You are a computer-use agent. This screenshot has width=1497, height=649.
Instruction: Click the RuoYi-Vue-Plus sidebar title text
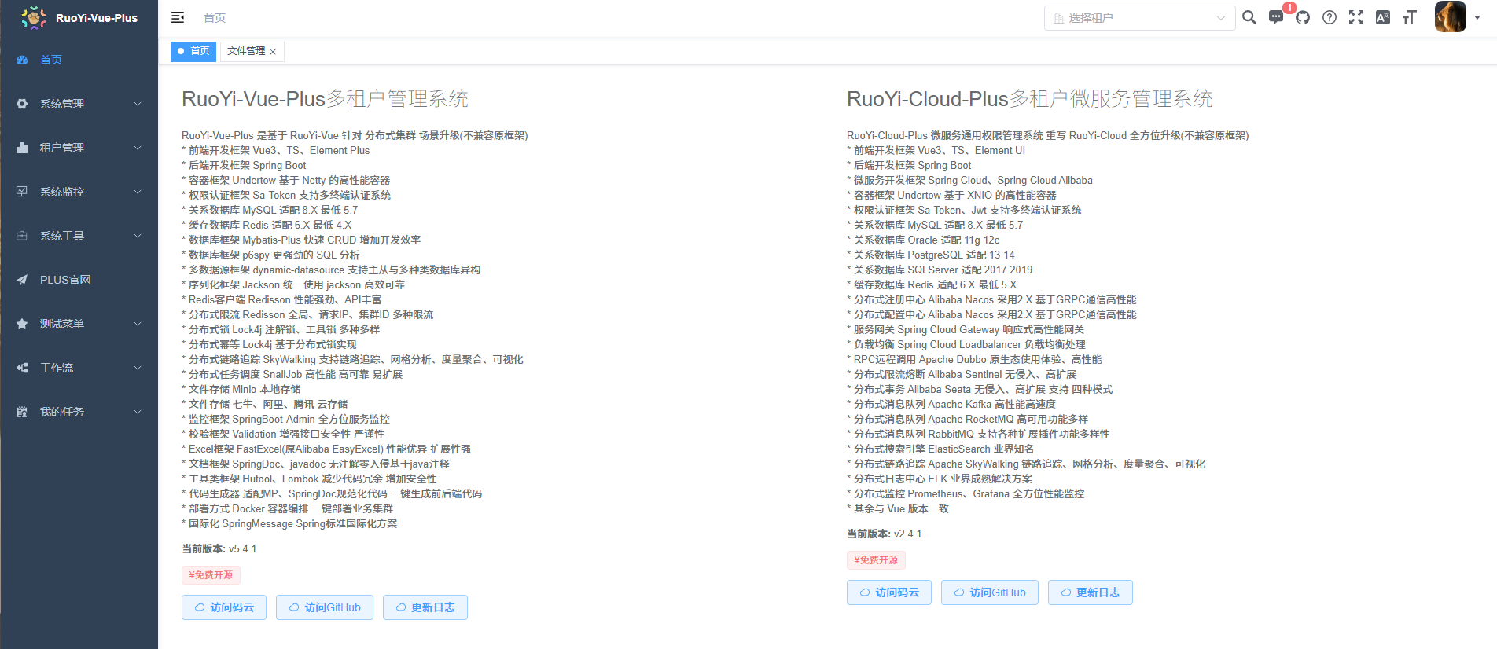coord(97,18)
